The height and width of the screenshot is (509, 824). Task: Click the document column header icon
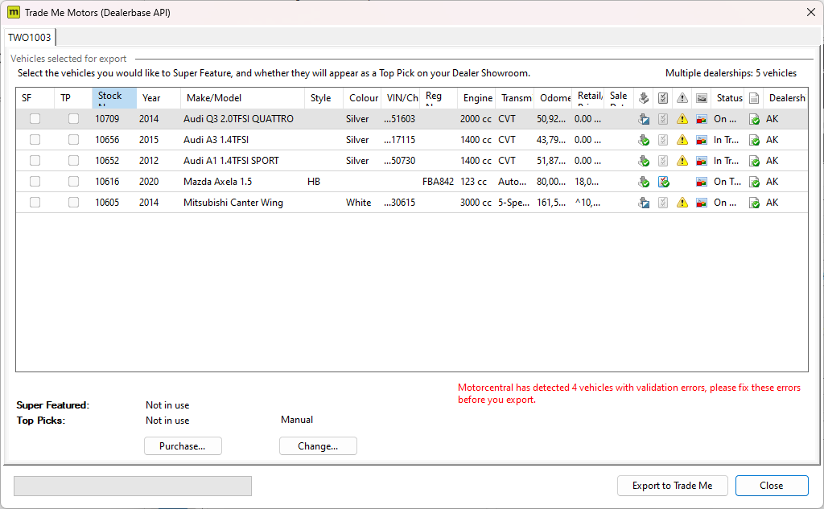click(754, 98)
